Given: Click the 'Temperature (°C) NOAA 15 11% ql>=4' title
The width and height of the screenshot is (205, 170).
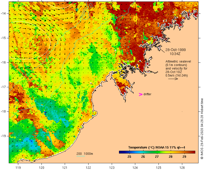Looking at the screenshot, I should click(157, 147).
